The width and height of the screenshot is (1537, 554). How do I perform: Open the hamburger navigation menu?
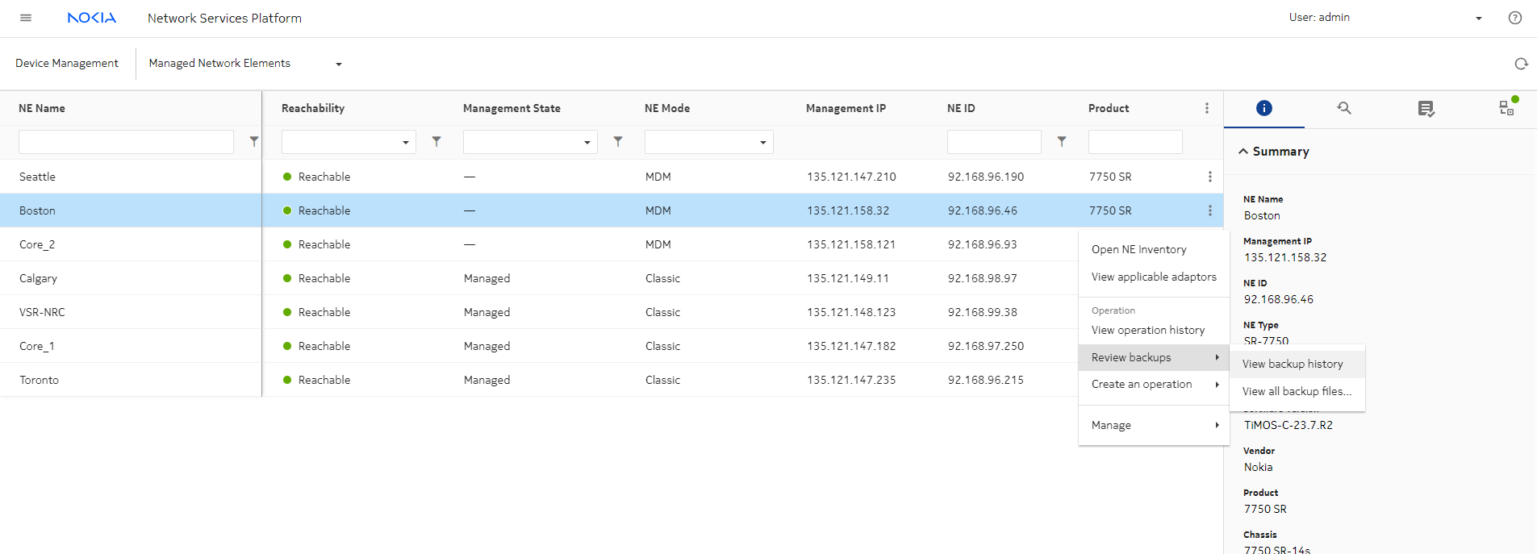(26, 18)
